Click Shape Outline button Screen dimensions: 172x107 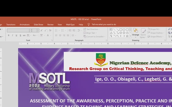coord(156,33)
